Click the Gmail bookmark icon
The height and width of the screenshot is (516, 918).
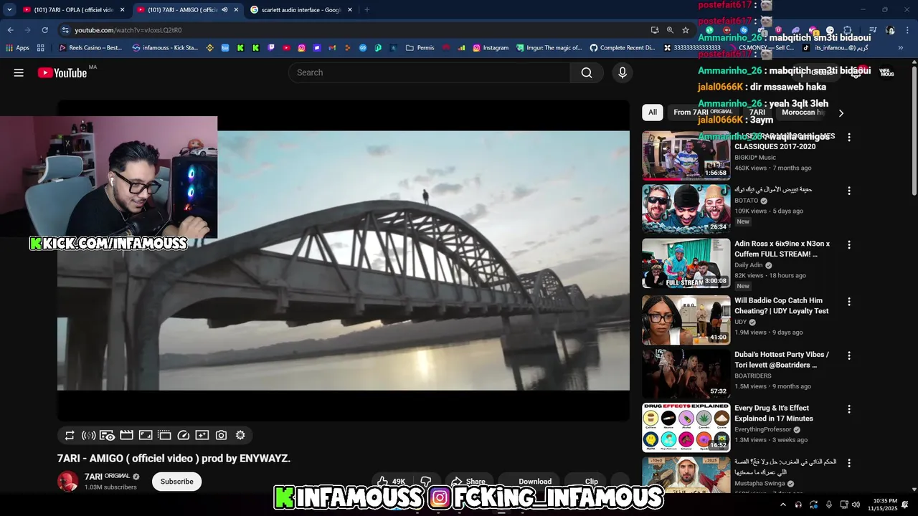(x=332, y=48)
